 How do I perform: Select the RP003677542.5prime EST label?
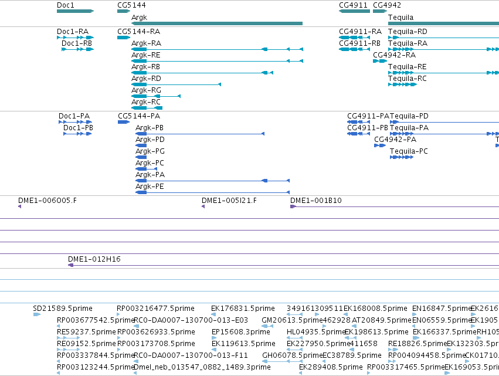click(96, 320)
